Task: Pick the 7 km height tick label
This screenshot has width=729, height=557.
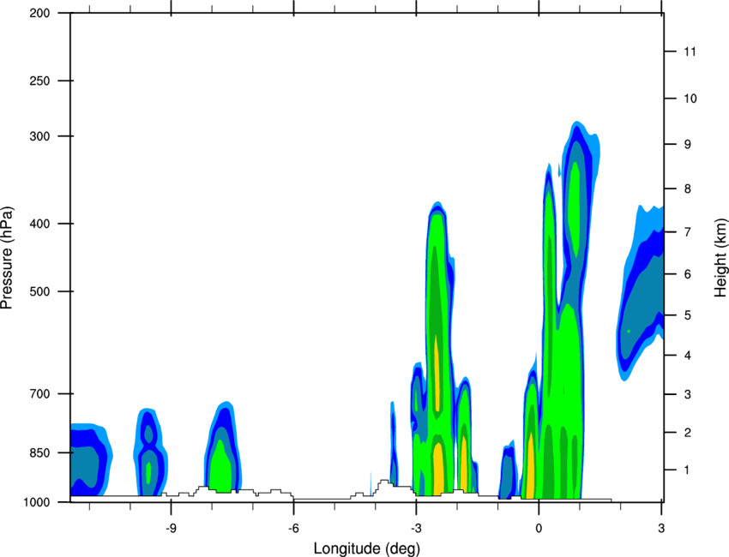Action: [x=687, y=231]
